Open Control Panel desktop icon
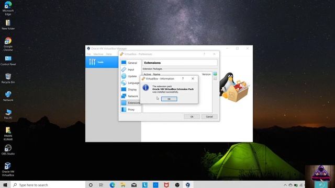The width and height of the screenshot is (335, 188). pos(8,61)
